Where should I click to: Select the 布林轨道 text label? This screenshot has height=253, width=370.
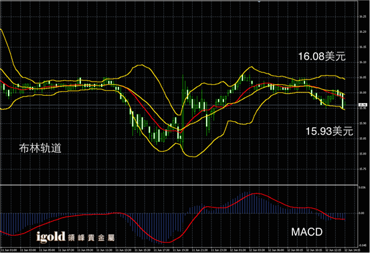pyautogui.click(x=40, y=148)
